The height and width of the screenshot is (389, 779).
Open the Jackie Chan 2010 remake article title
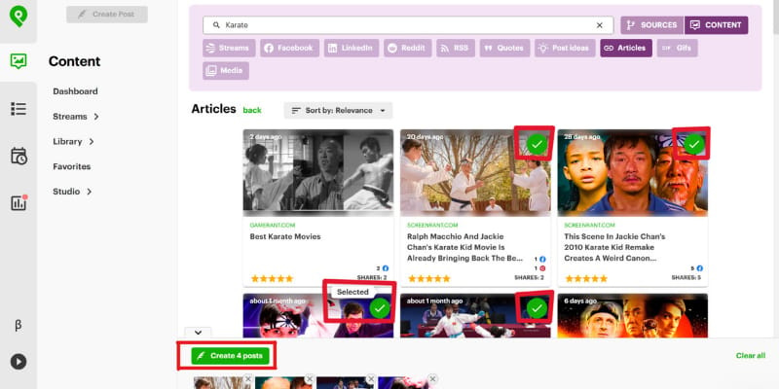pyautogui.click(x=614, y=247)
